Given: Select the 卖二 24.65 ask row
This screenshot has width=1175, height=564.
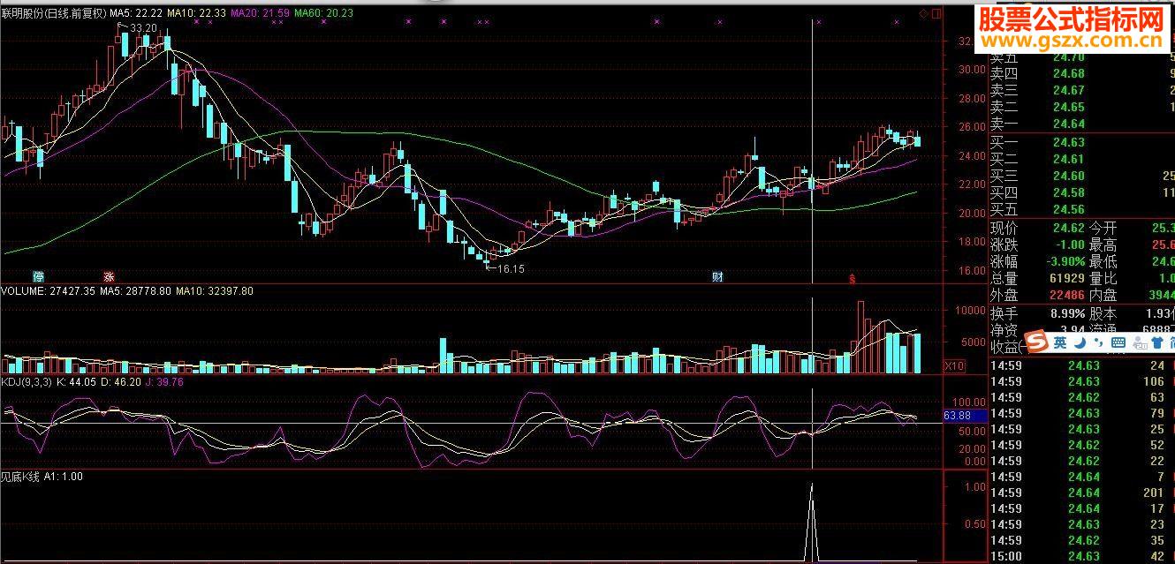Looking at the screenshot, I should click(x=1080, y=107).
